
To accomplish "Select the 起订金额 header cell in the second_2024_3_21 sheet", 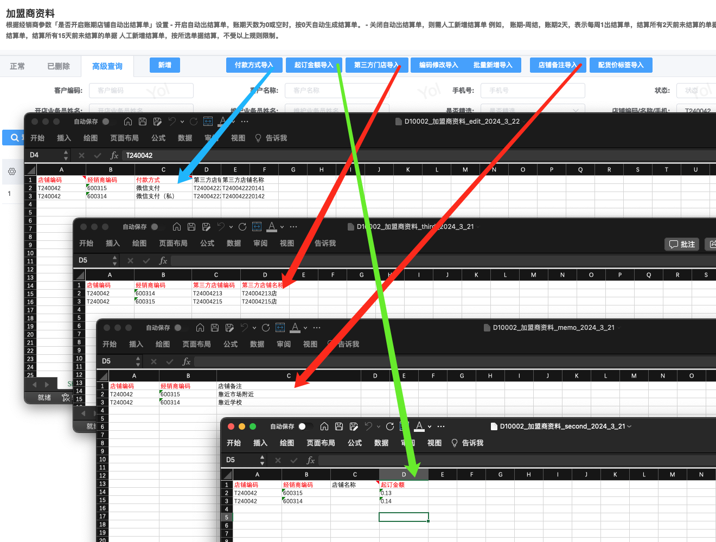I will pyautogui.click(x=404, y=485).
